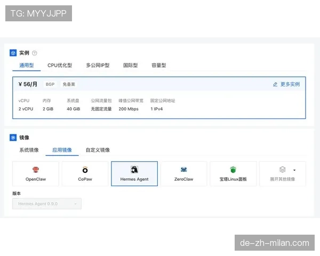
Task: Click the 镜像 section heading
Action: (25, 138)
